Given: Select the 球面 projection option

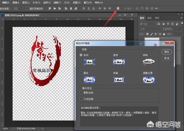Looking at the screenshot, I should (111, 73).
